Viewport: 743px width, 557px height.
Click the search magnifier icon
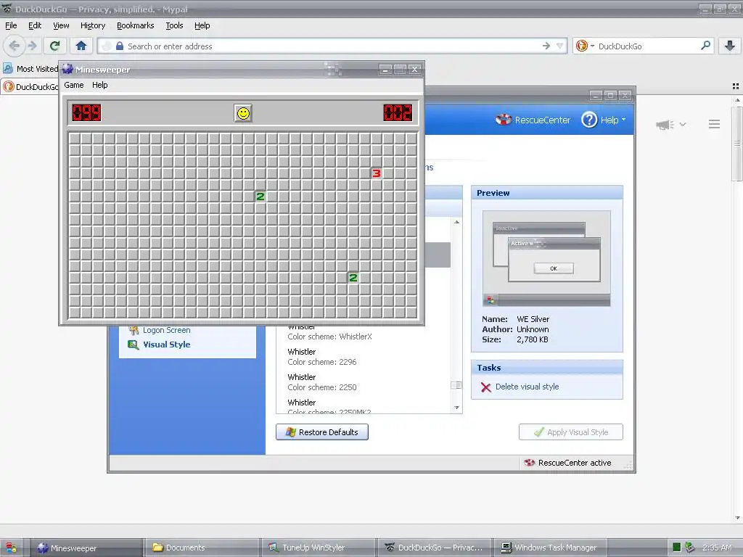[705, 46]
